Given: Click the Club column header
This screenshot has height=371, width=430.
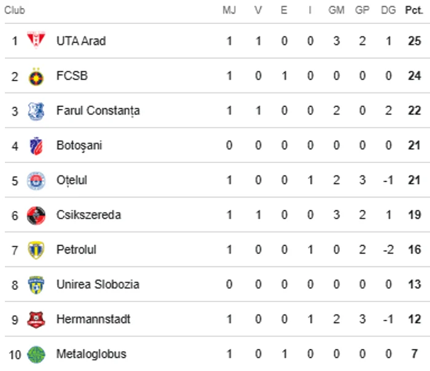Looking at the screenshot, I should click(x=15, y=11).
